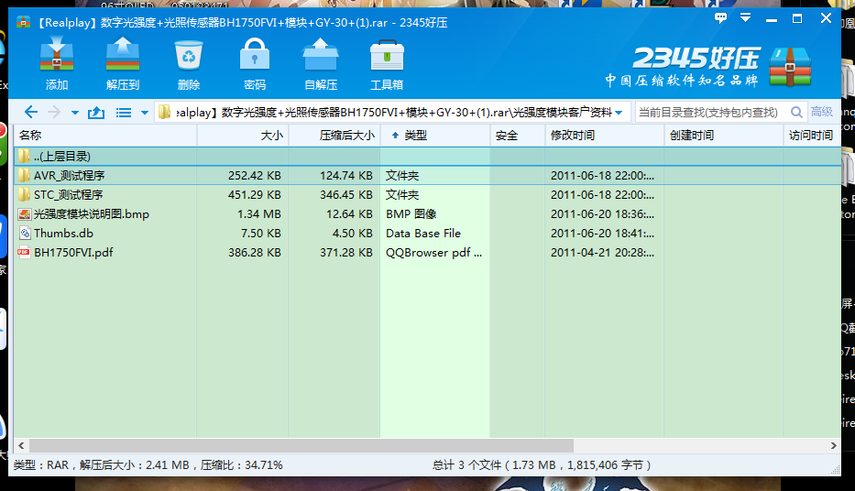
Task: Select the Thumbs.db file
Action: click(427, 234)
